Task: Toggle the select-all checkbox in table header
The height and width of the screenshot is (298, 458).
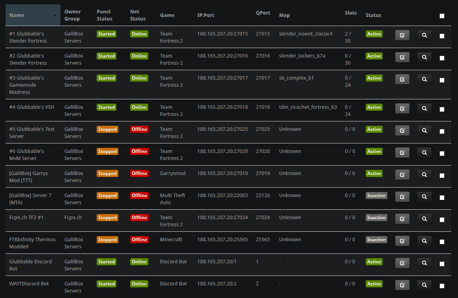Action: click(x=442, y=16)
